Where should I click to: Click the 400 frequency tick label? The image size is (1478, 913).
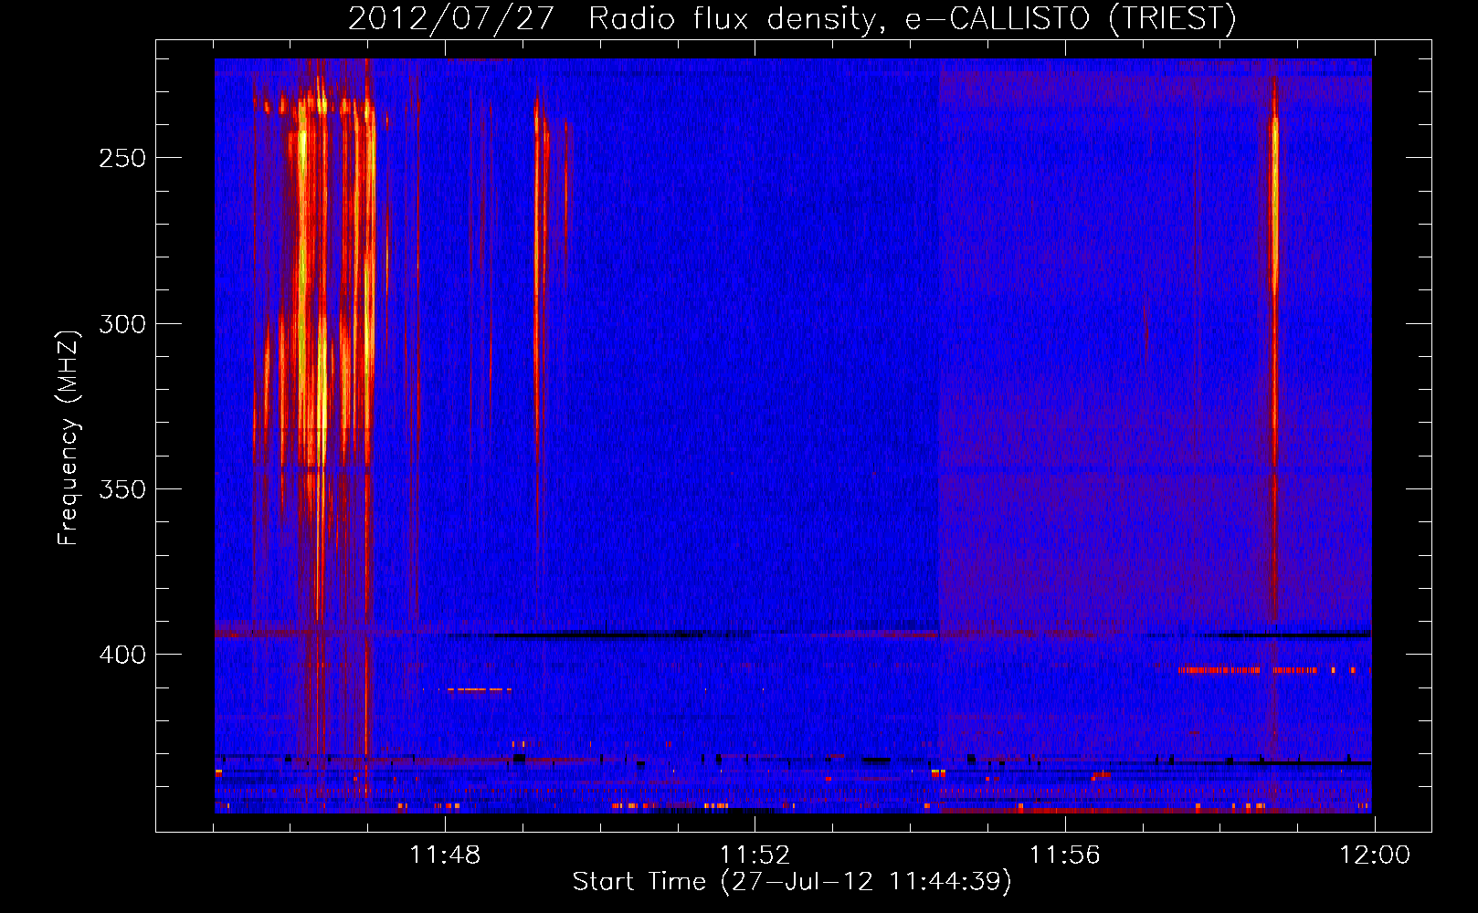click(122, 656)
